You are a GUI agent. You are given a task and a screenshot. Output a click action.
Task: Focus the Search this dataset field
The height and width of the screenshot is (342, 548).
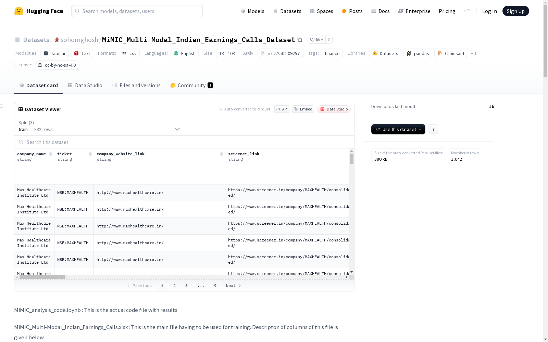[x=184, y=142]
